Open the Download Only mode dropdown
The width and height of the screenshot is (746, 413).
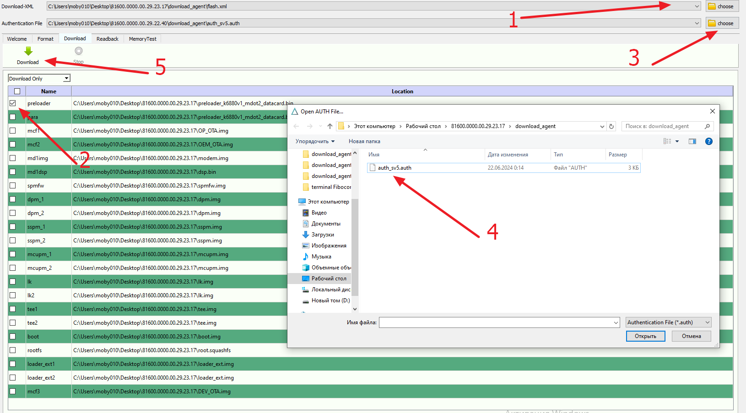(66, 79)
